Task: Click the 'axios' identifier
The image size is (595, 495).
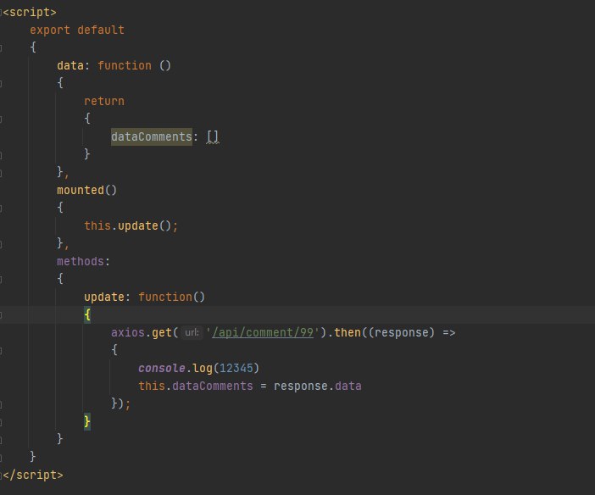Action: [x=128, y=332]
